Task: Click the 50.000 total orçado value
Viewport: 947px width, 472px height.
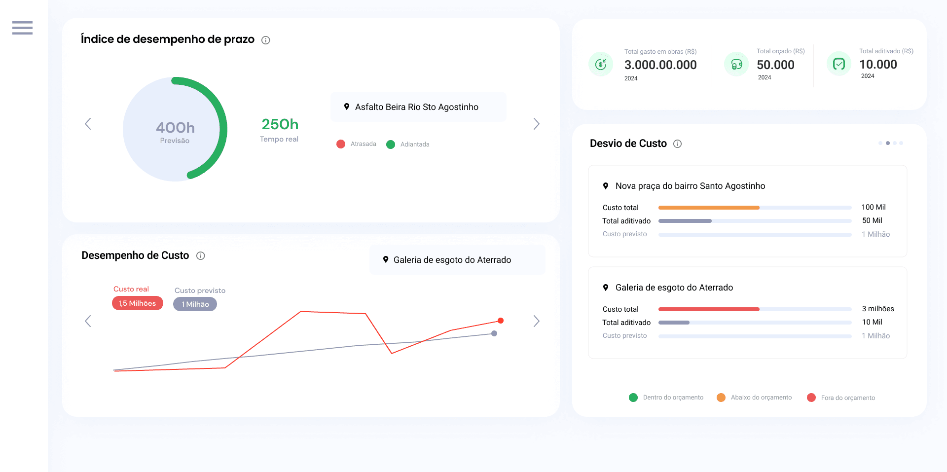Action: [x=775, y=65]
